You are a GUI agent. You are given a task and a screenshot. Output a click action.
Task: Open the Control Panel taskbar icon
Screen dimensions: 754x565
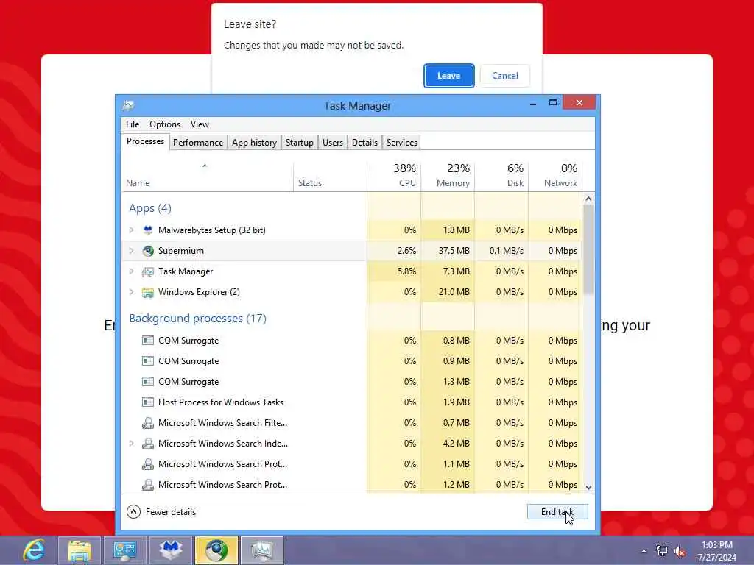(125, 550)
